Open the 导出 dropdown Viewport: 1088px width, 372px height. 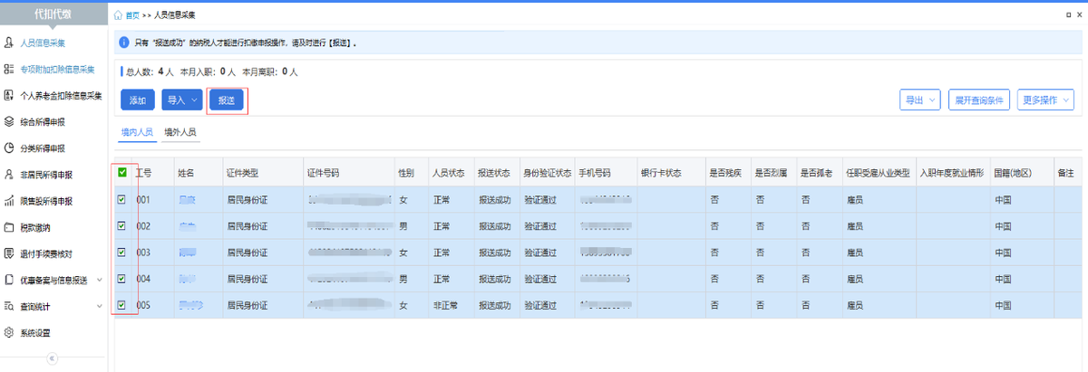919,100
